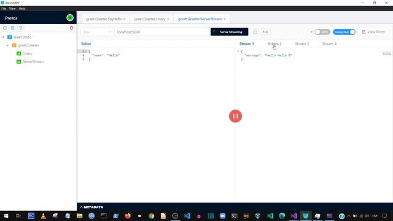The width and height of the screenshot is (393, 221).
Task: Open the notification center icon
Action: [x=385, y=215]
